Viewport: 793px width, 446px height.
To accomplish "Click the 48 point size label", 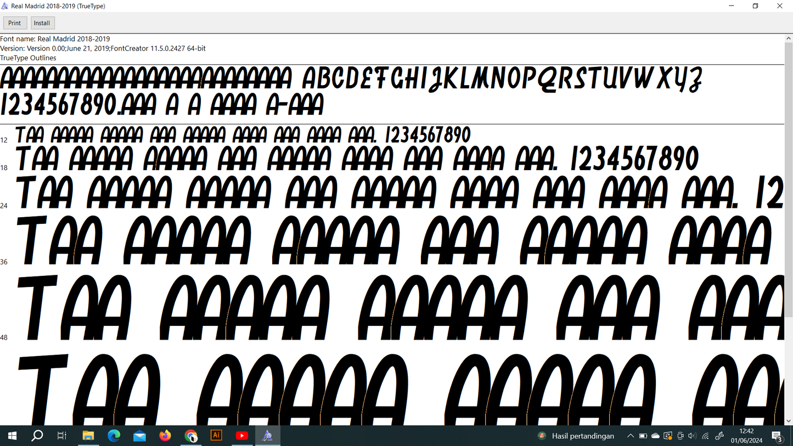I will 4,337.
